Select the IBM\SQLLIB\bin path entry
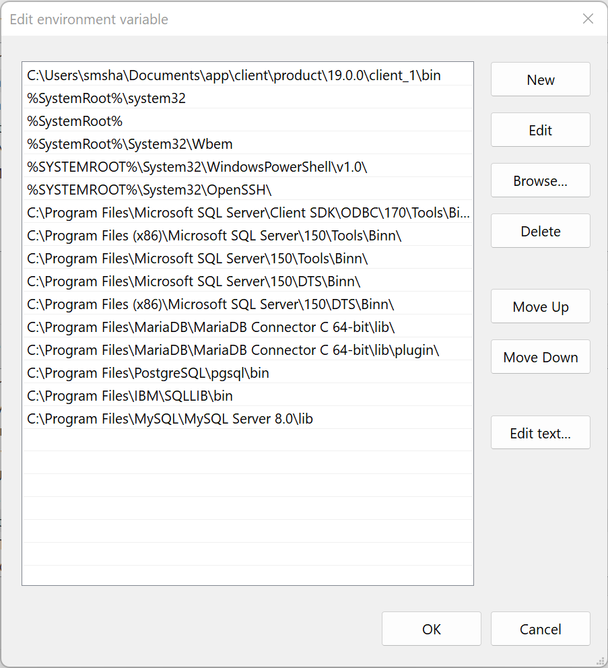Image resolution: width=608 pixels, height=668 pixels. [x=248, y=396]
